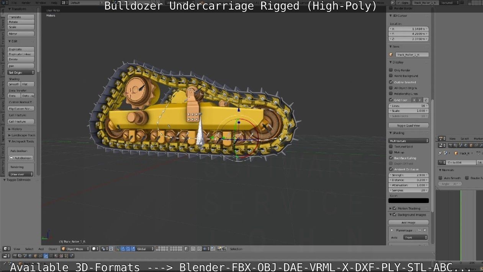Select the rotate manipulator arc icon
Viewport: 483px width, 272px height.
click(128, 249)
